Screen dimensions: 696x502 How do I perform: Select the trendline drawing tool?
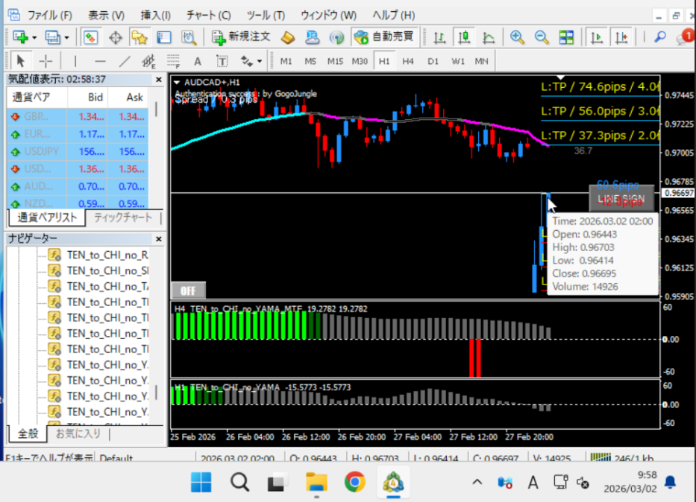coord(125,61)
